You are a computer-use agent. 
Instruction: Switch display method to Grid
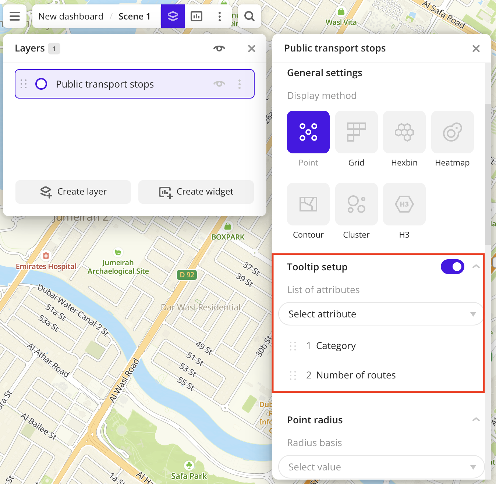coord(356,132)
